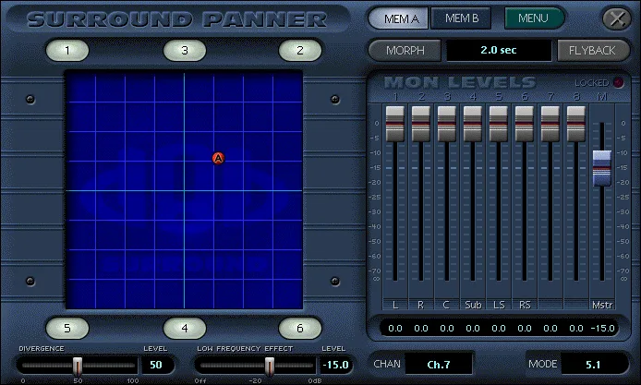Image resolution: width=641 pixels, height=385 pixels.
Task: Click the Divergence level value 50
Action: click(x=156, y=365)
